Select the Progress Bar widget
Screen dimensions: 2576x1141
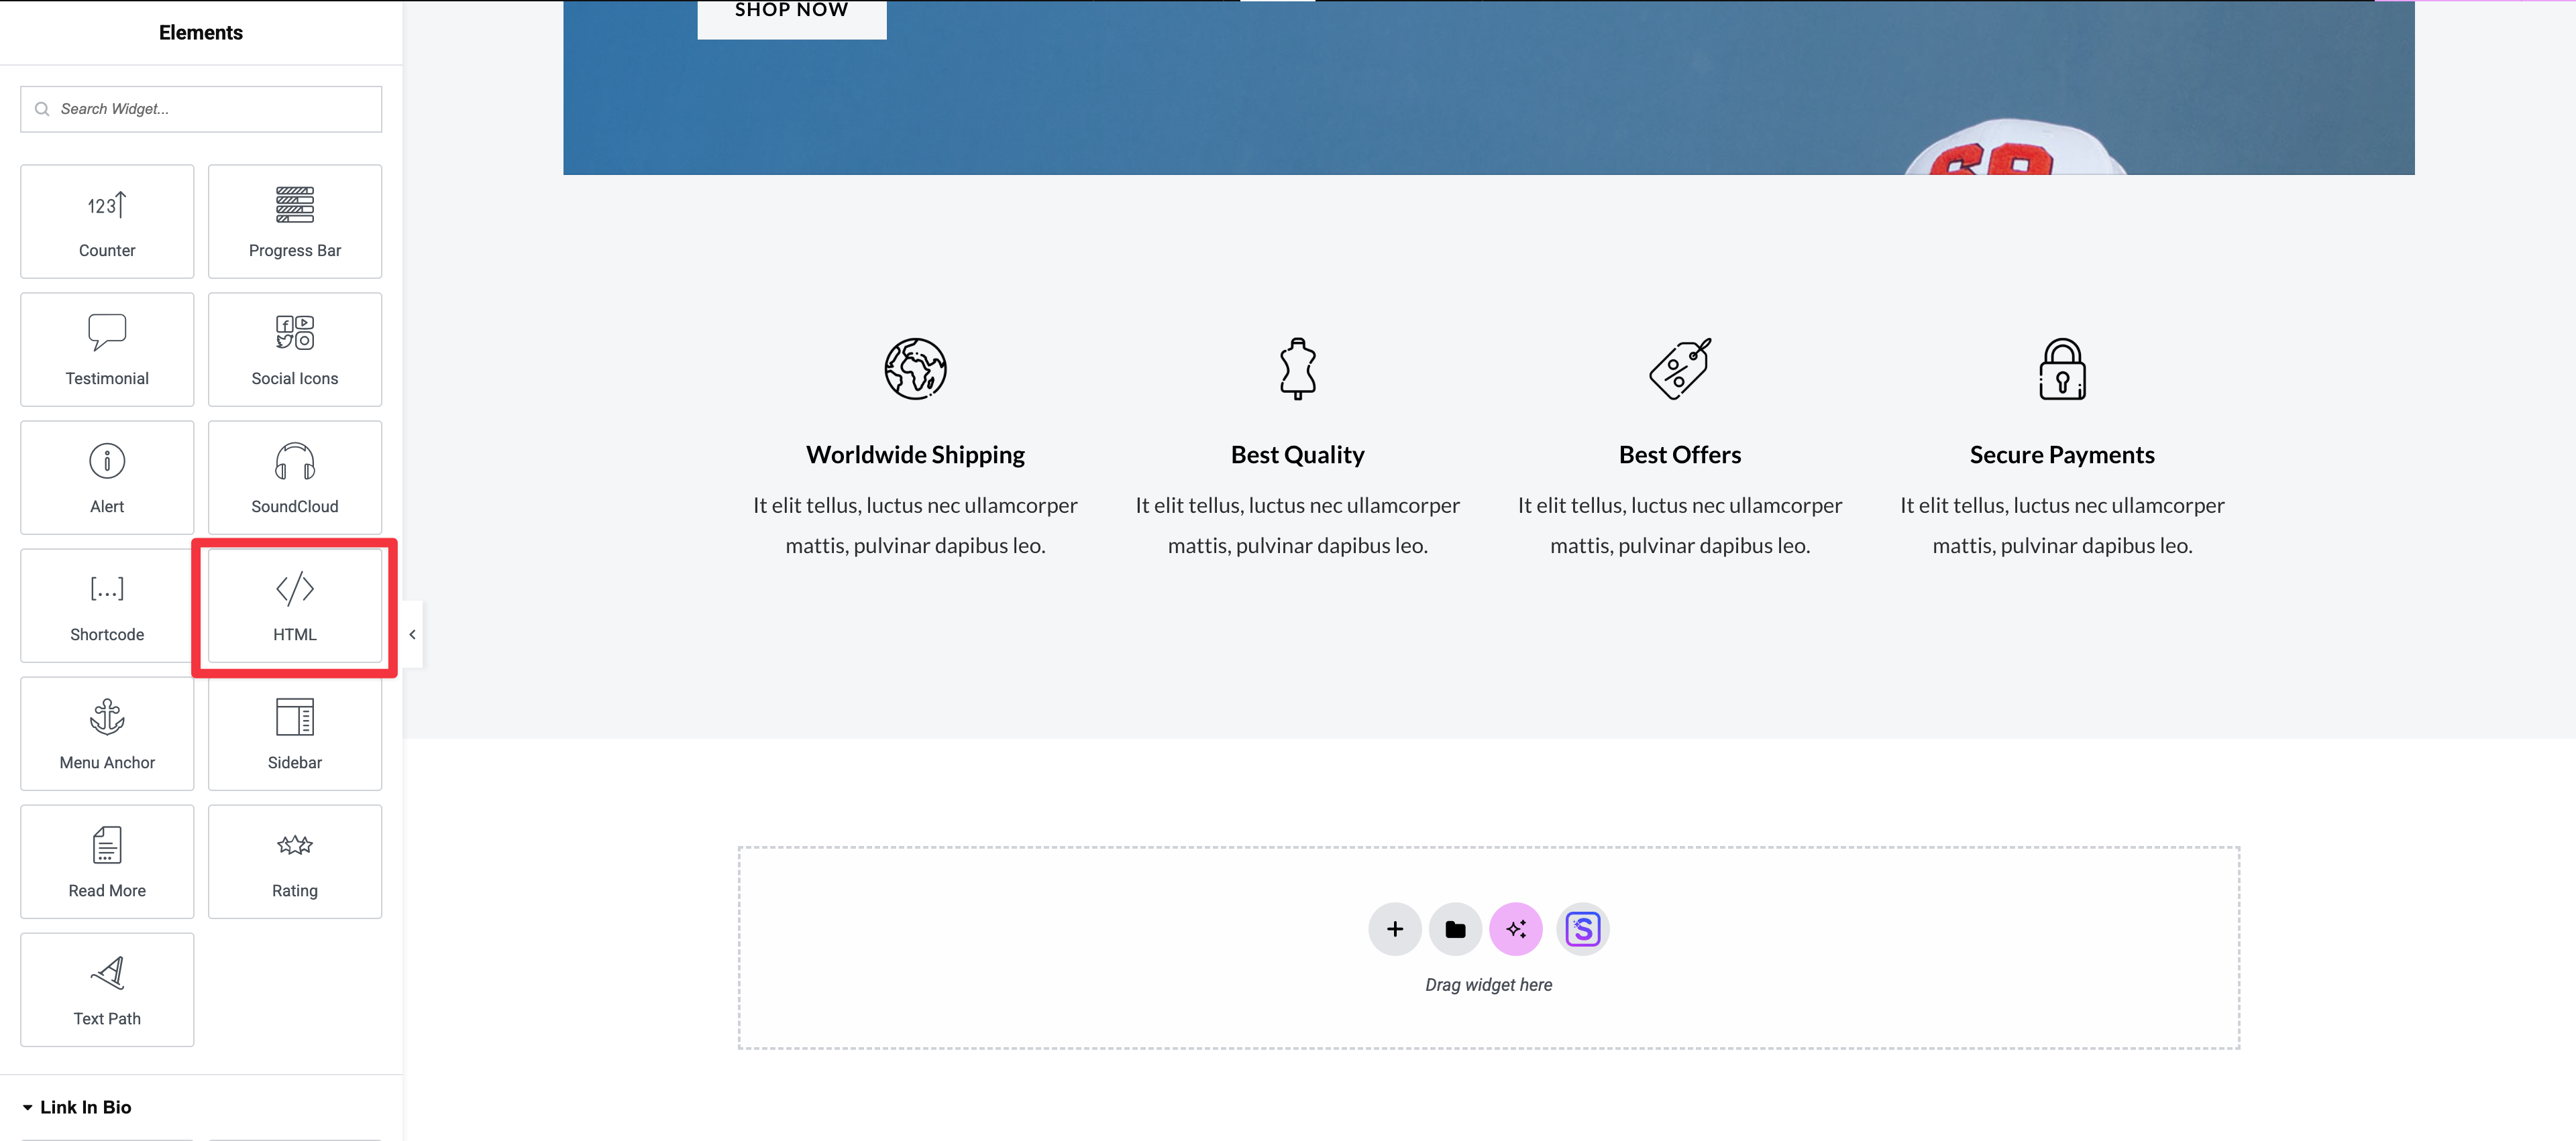[294, 221]
